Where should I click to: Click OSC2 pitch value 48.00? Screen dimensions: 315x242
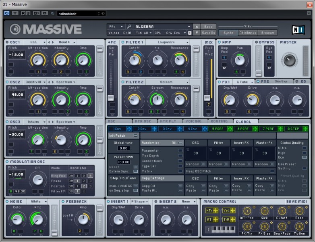17,94
